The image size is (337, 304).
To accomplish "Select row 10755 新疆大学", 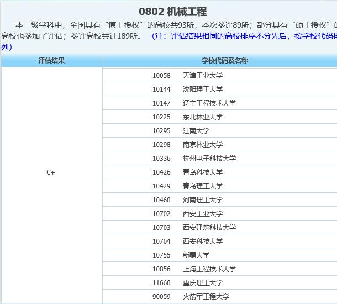I will (220, 255).
